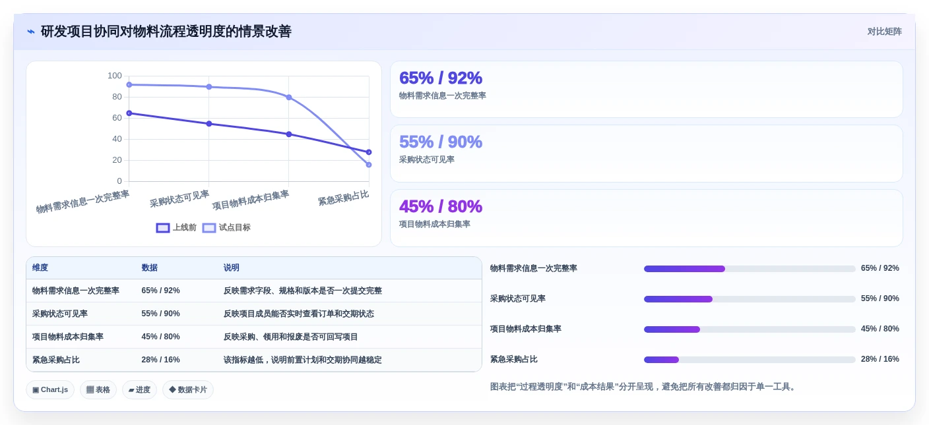Screen dimensions: 929x425
Task: Click the dashboard title 研发项目协同对物料流程透明度的情景改善
Action: 166,32
